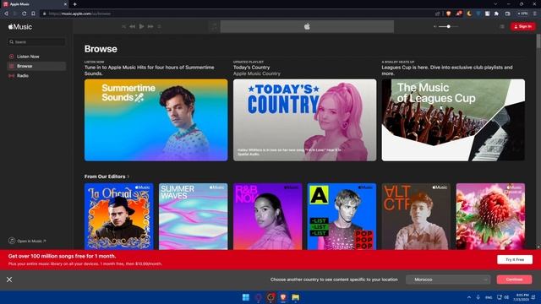Expand the From Our Editors section
Image resolution: width=541 pixels, height=304 pixels.
click(107, 176)
